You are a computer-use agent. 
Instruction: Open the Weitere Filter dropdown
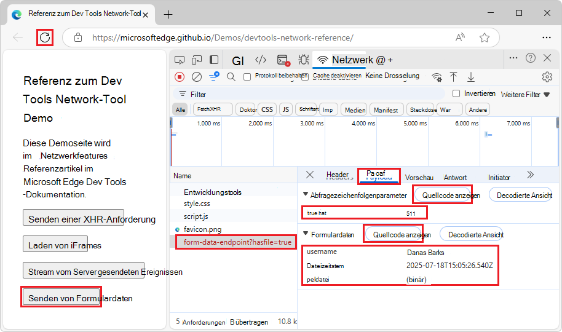point(525,95)
